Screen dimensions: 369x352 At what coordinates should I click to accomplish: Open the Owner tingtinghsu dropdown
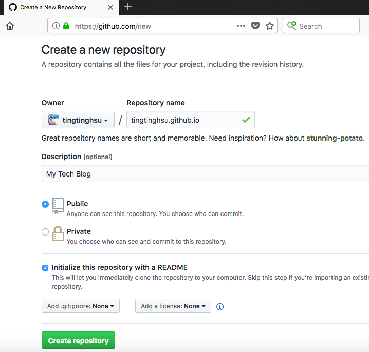(78, 120)
